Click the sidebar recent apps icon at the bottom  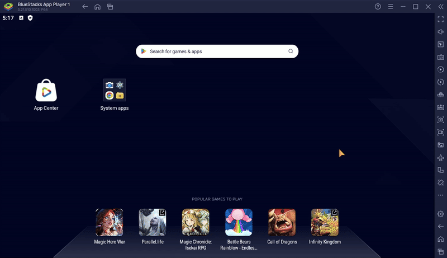pyautogui.click(x=440, y=251)
